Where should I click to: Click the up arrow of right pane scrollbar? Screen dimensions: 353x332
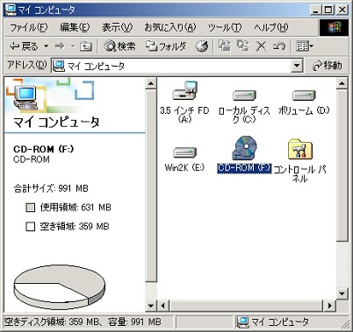click(x=342, y=84)
